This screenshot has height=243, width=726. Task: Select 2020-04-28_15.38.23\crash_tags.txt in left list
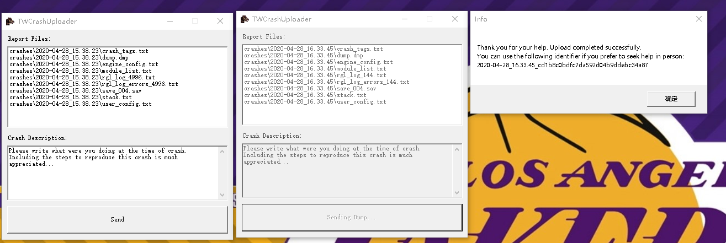78,51
